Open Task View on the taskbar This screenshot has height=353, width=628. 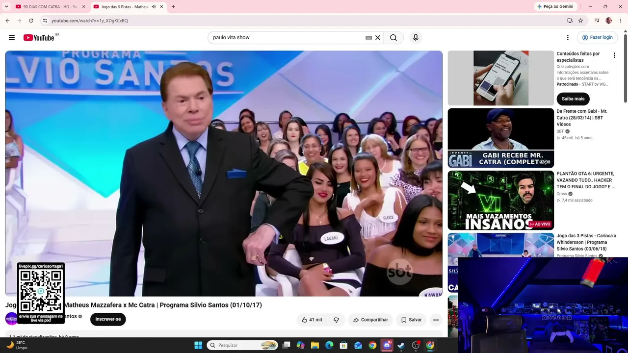point(287,345)
